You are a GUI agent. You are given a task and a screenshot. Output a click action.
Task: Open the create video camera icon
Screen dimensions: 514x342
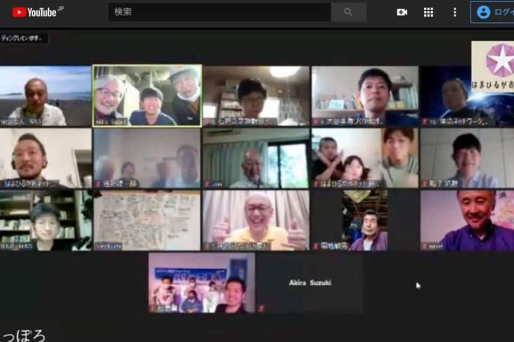pos(402,12)
